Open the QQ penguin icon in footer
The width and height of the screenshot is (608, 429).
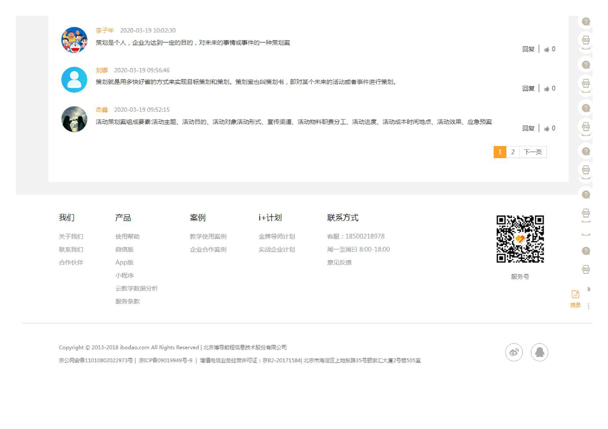pyautogui.click(x=539, y=352)
